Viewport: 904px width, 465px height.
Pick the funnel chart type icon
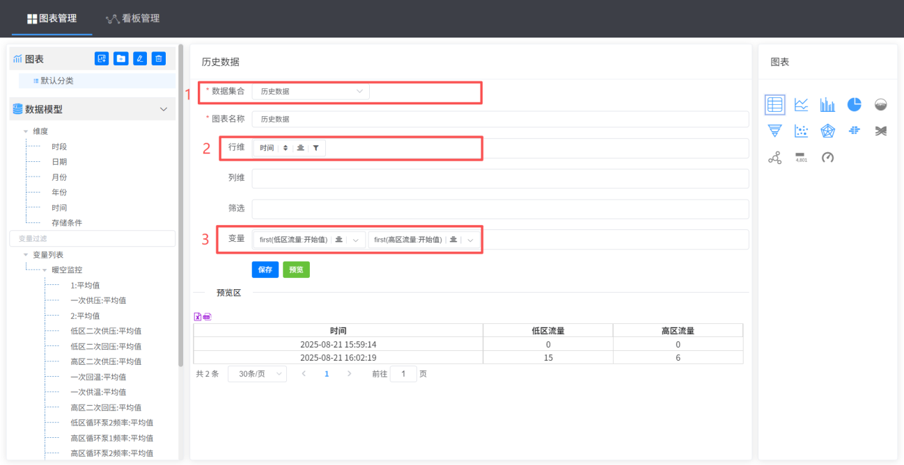pyautogui.click(x=774, y=131)
